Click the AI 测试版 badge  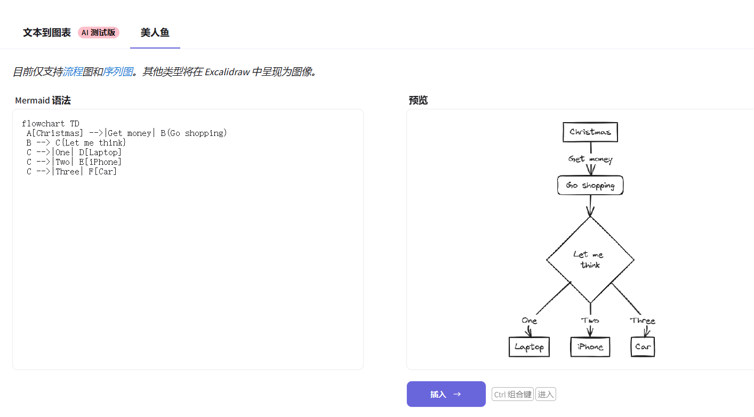coord(99,33)
